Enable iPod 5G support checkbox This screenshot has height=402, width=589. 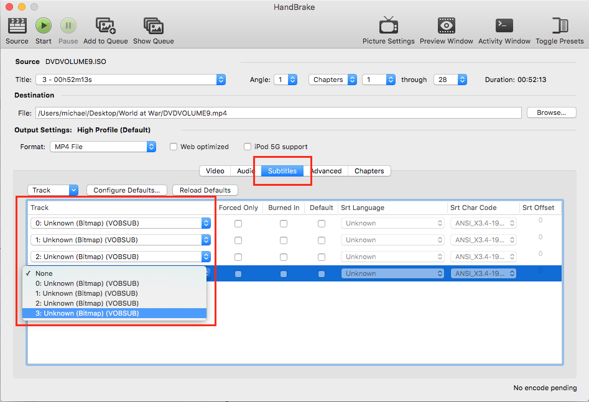pos(247,147)
